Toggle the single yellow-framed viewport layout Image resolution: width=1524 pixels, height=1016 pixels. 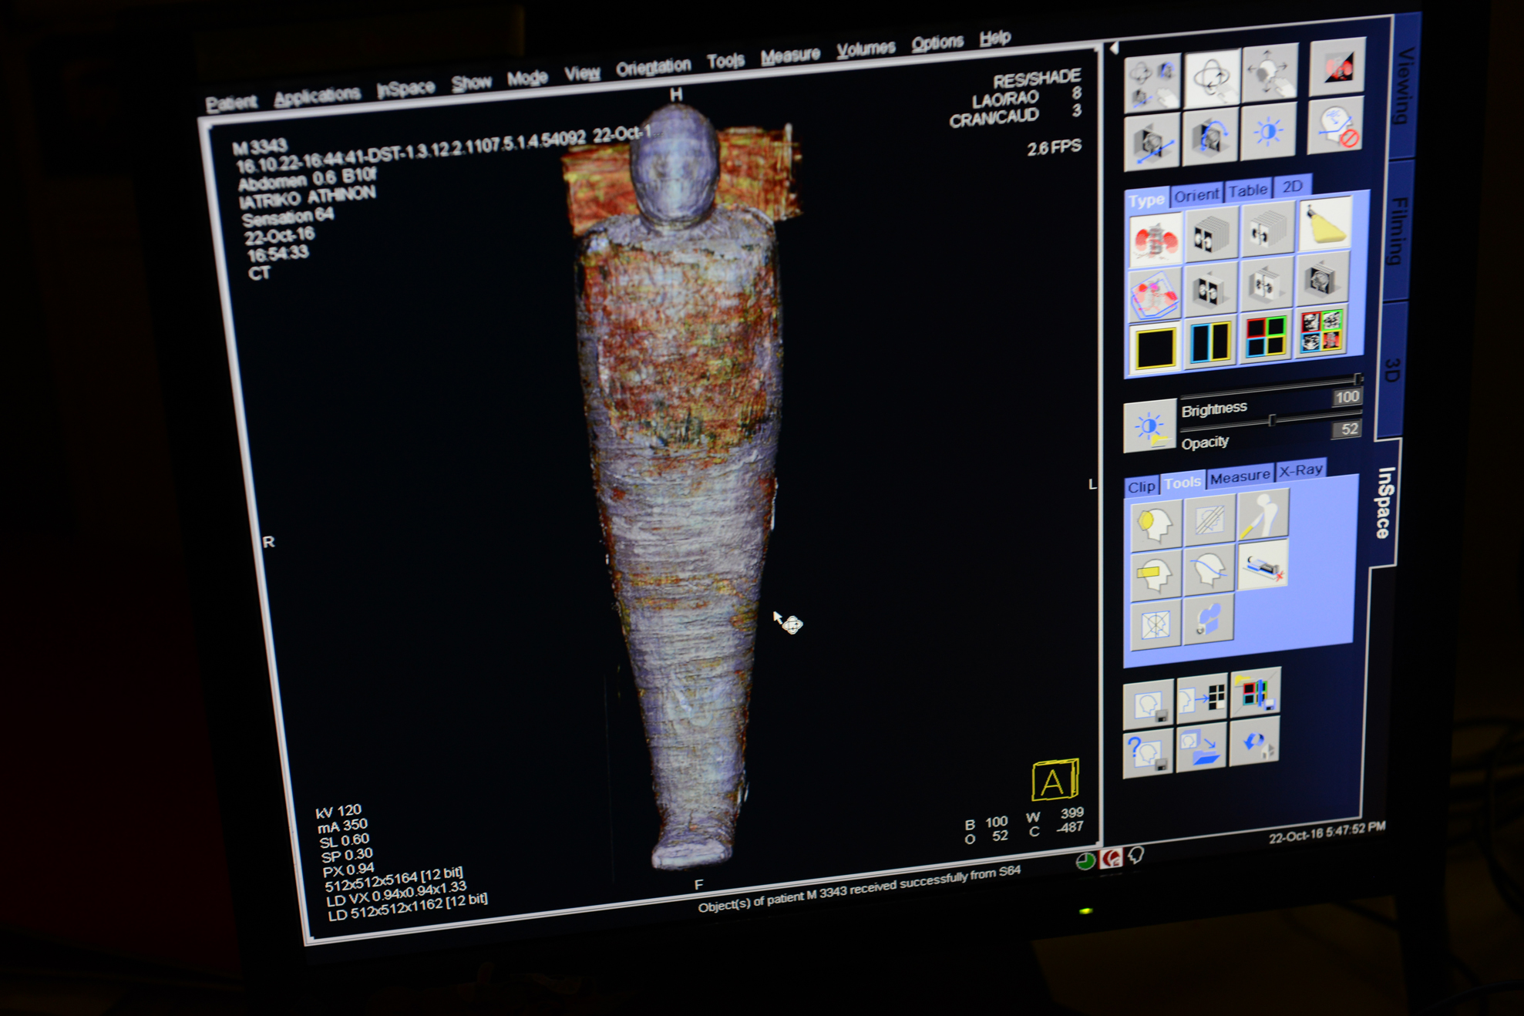[1154, 347]
